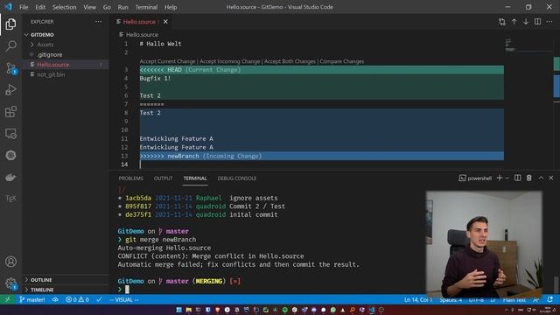
Task: Click the terminal prompt input
Action: point(127,290)
